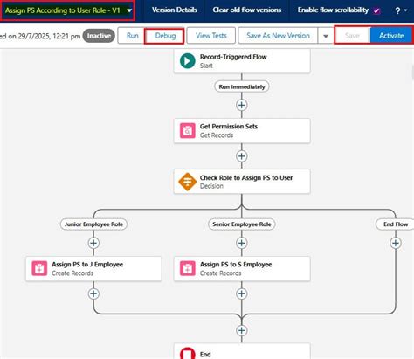Viewport: 414px width, 359px height.
Task: Click the Run button
Action: [132, 36]
